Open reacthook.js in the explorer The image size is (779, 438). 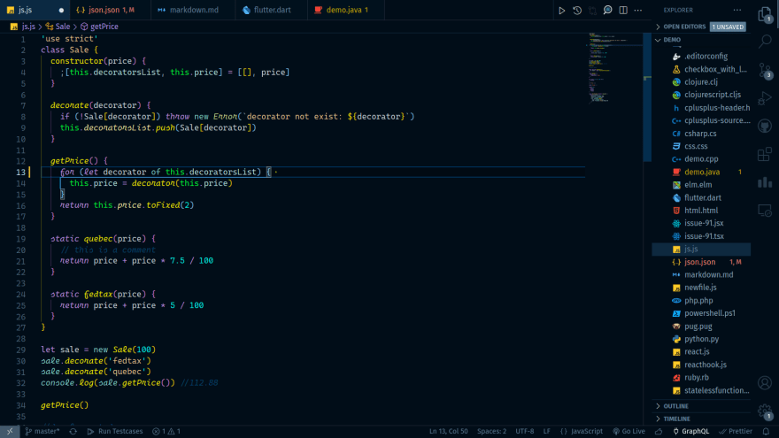point(701,365)
